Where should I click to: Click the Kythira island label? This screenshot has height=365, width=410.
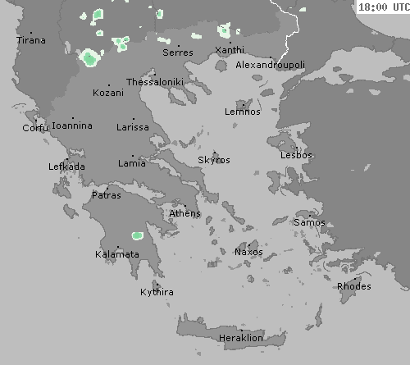(x=157, y=292)
